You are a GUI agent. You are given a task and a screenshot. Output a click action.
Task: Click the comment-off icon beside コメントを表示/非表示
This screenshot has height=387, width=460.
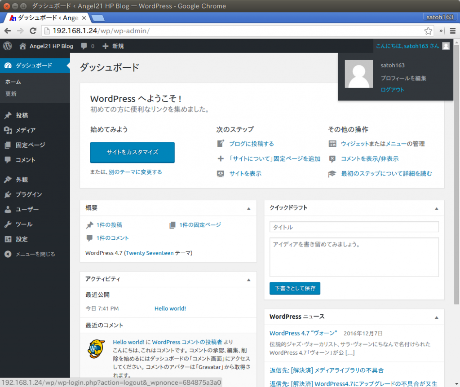click(x=332, y=159)
